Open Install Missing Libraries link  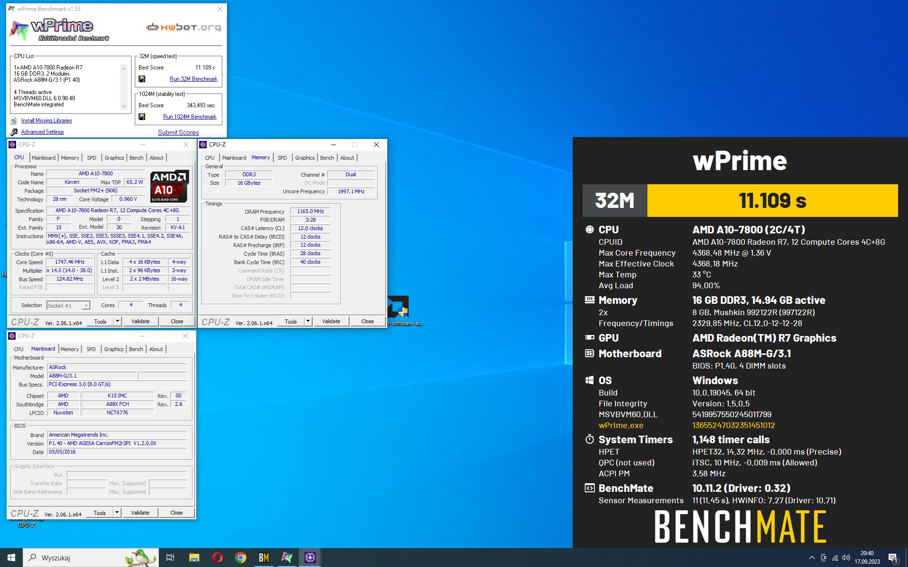pyautogui.click(x=46, y=121)
